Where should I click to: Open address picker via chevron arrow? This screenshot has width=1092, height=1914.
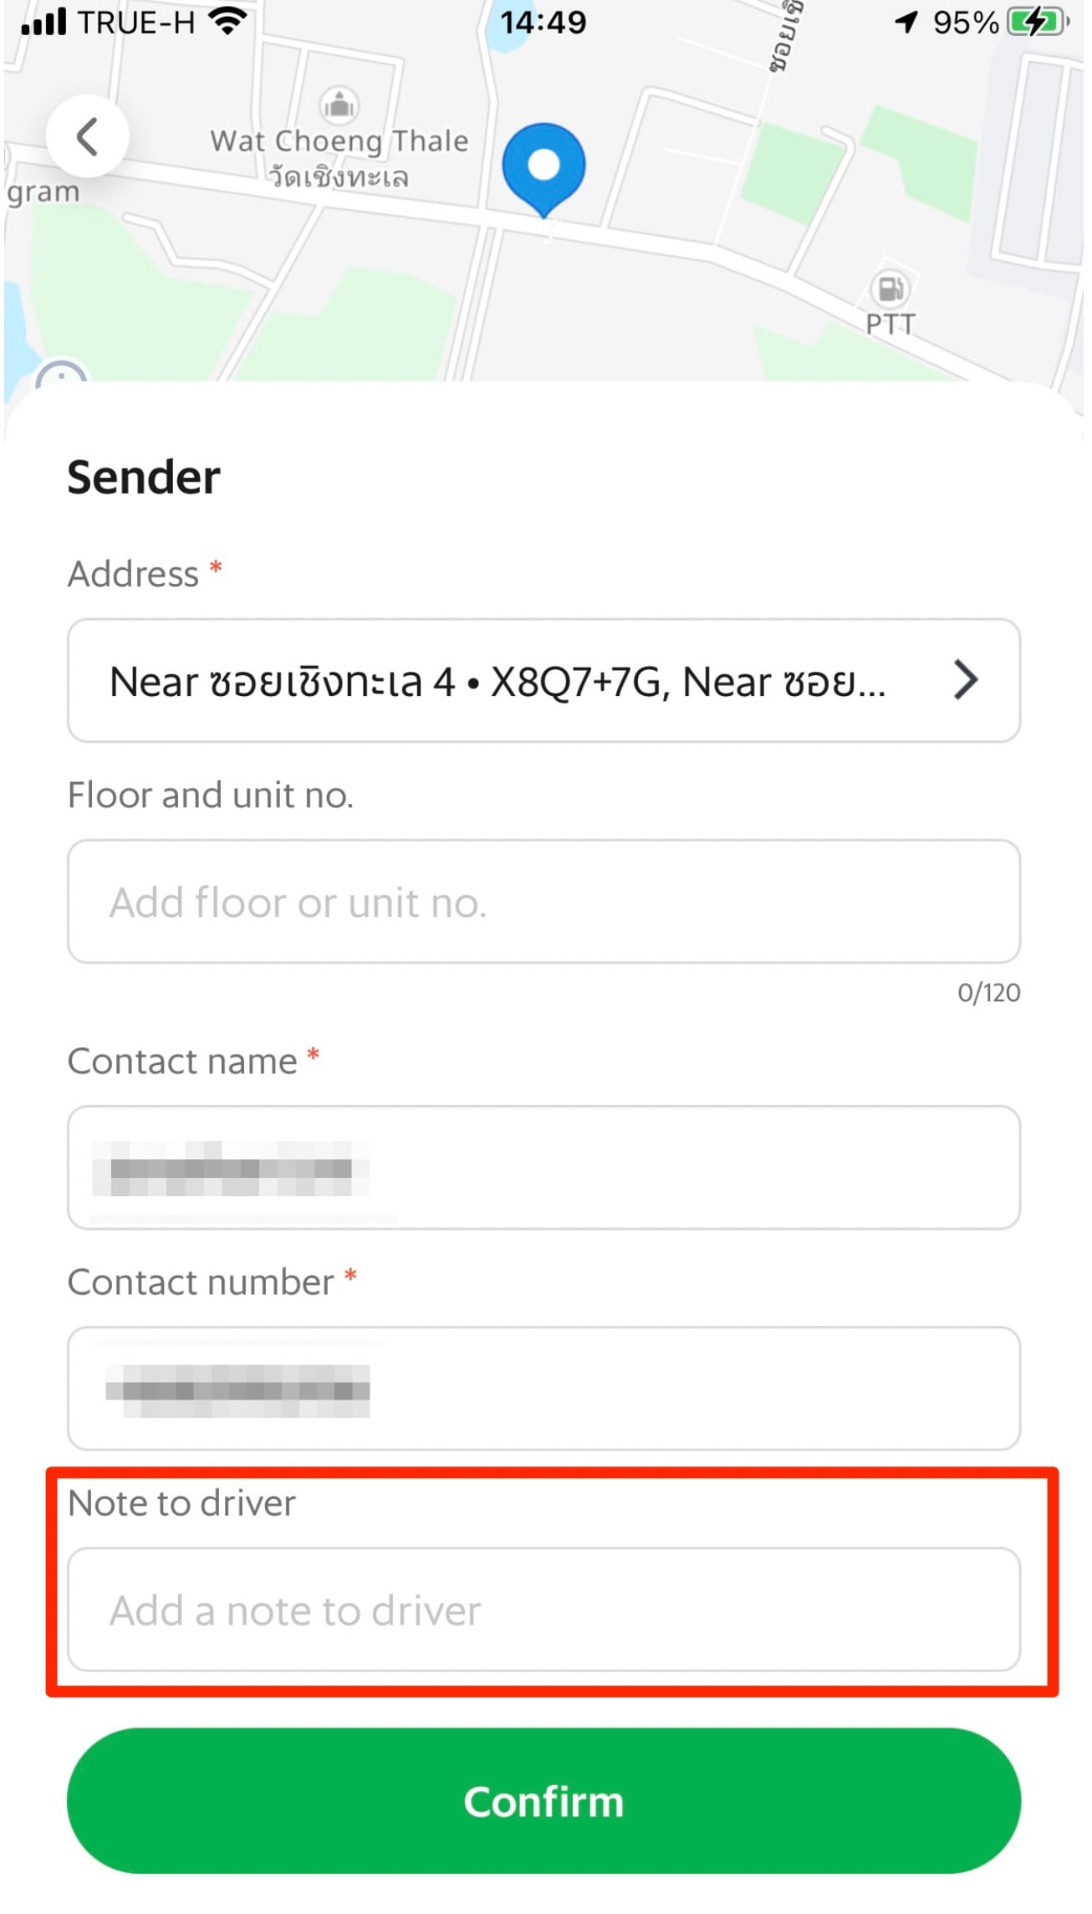(966, 680)
